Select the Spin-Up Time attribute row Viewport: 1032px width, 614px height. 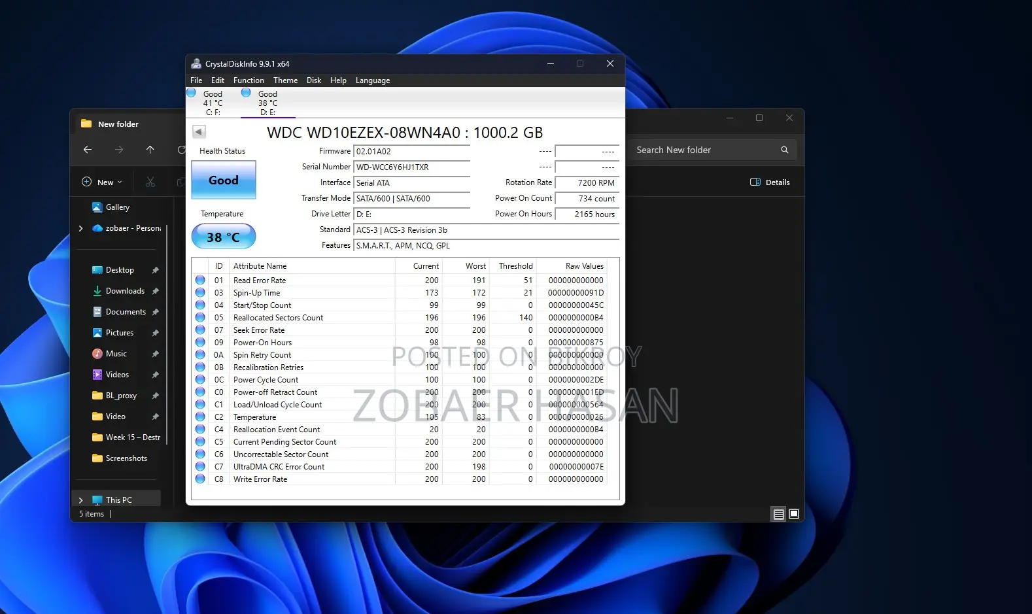point(400,292)
